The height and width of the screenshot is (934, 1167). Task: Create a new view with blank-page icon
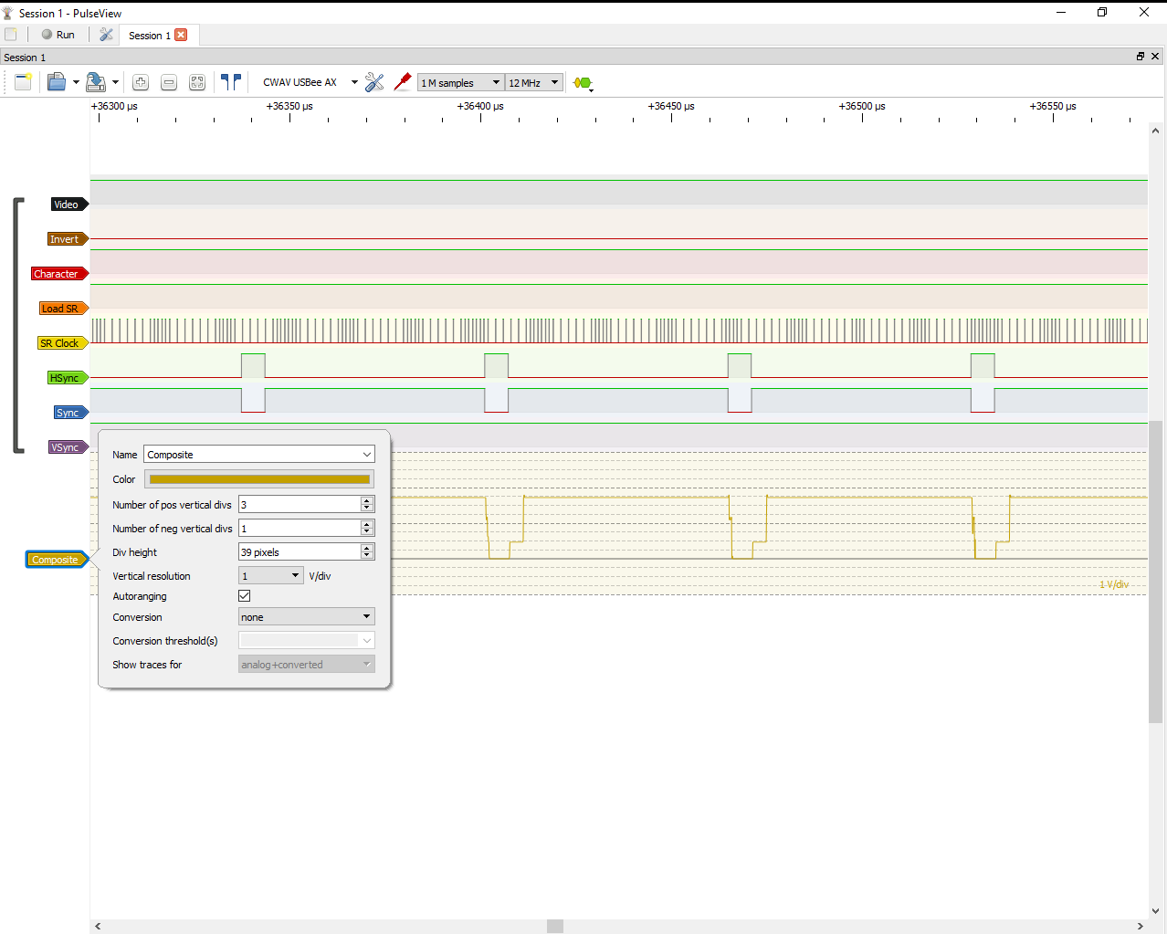coord(22,82)
